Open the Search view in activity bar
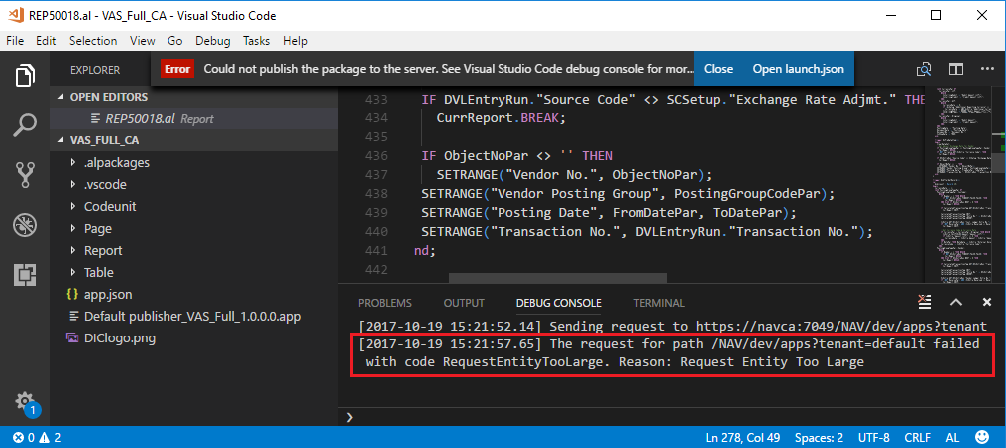1006x448 pixels. click(x=24, y=125)
